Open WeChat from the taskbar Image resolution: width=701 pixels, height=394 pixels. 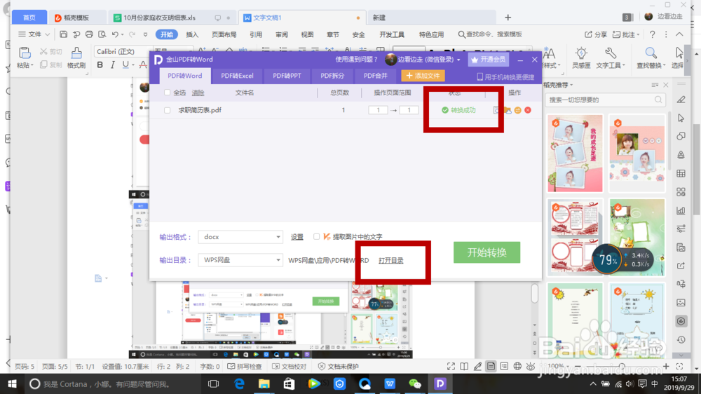click(x=415, y=383)
